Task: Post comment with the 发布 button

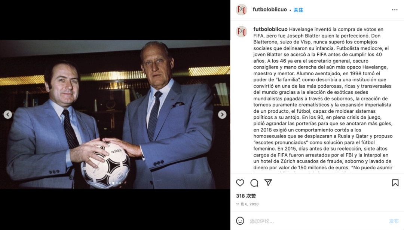Action: pyautogui.click(x=394, y=221)
